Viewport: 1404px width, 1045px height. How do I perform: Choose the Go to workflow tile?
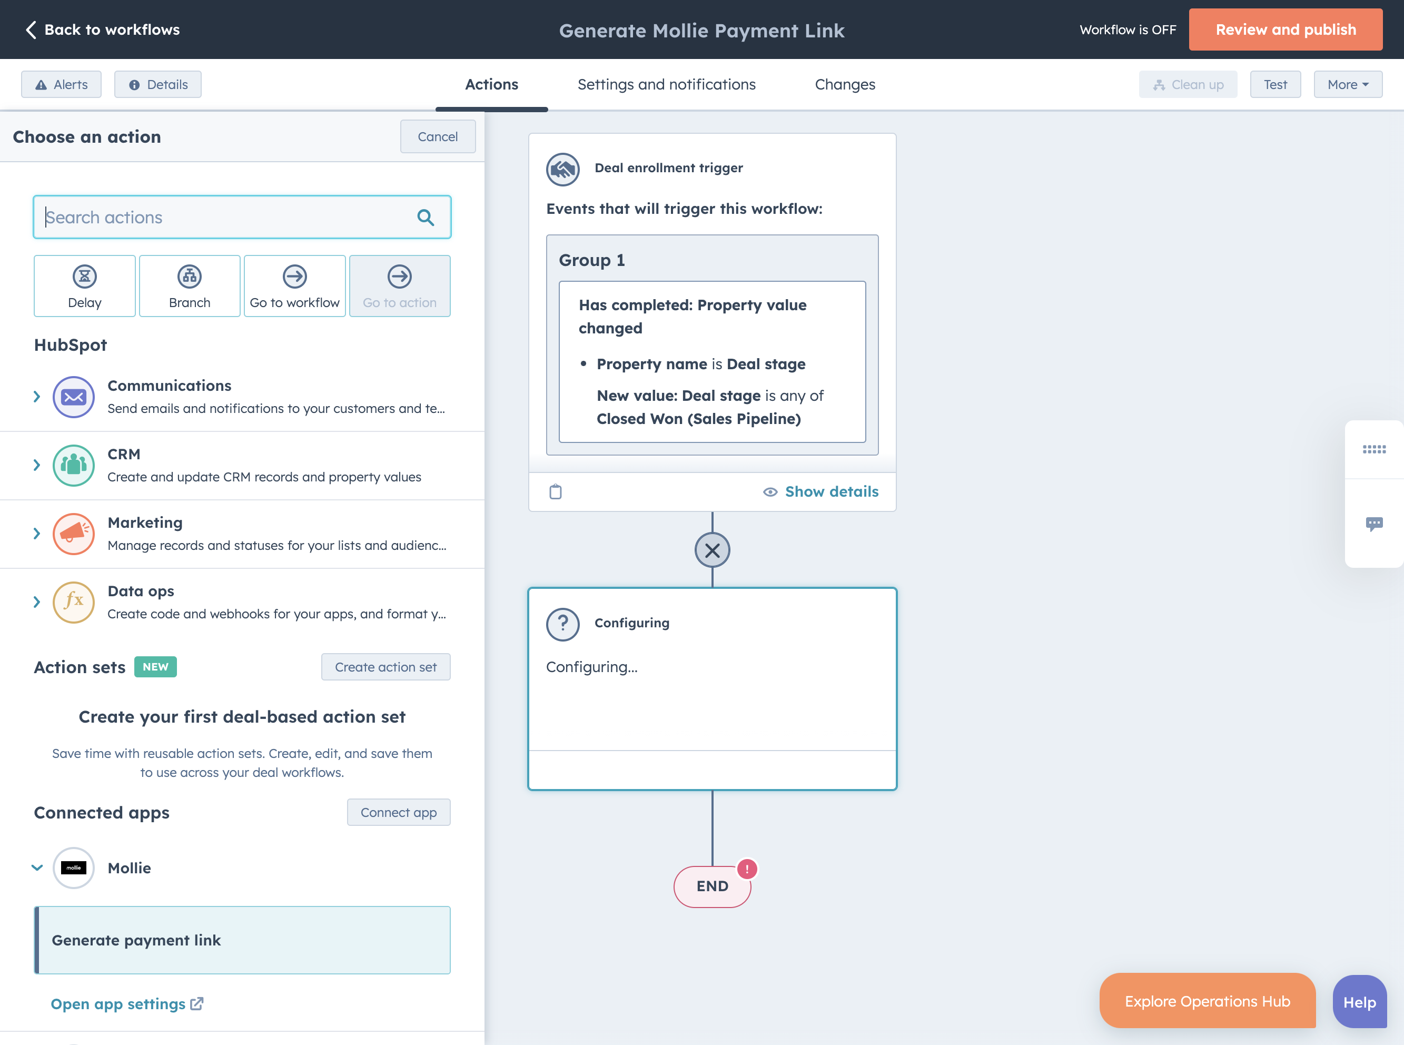pyautogui.click(x=295, y=286)
